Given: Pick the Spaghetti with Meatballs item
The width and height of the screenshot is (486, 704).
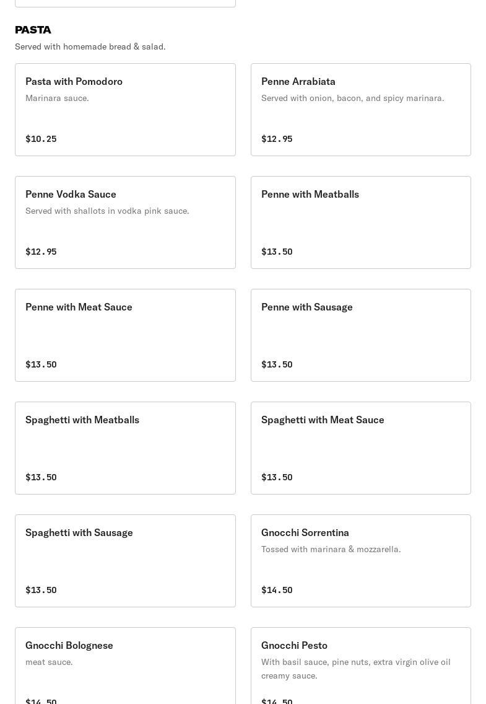Looking at the screenshot, I should [x=125, y=448].
